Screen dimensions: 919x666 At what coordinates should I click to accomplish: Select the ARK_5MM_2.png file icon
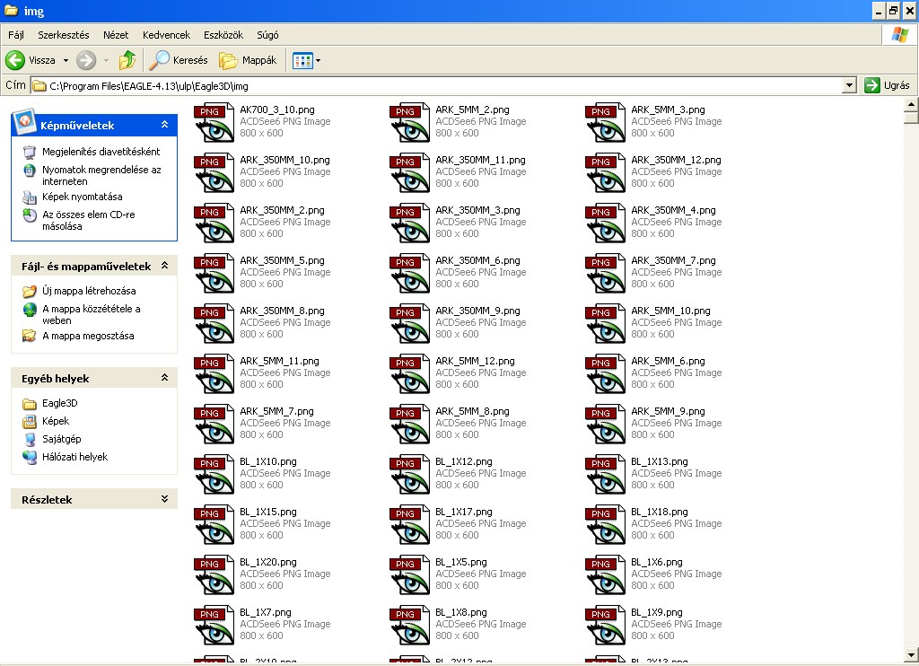[409, 123]
